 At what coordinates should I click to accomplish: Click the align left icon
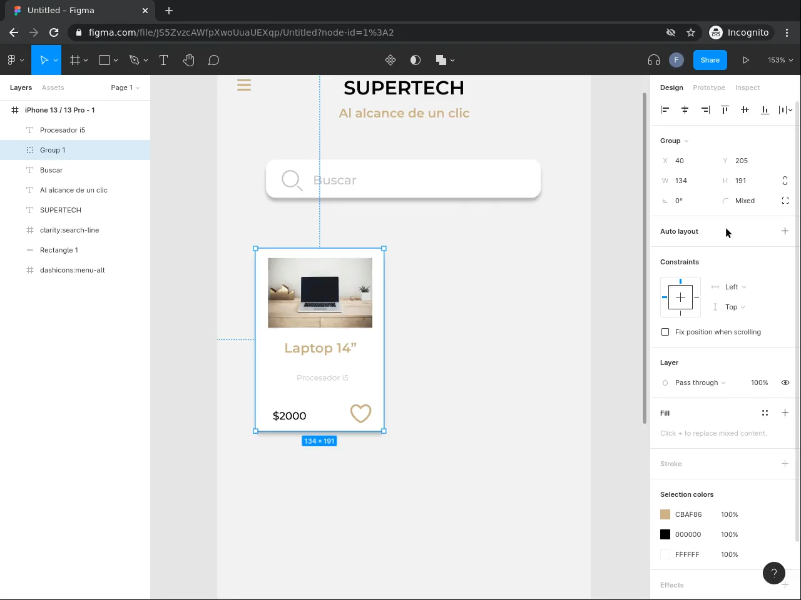(x=665, y=110)
